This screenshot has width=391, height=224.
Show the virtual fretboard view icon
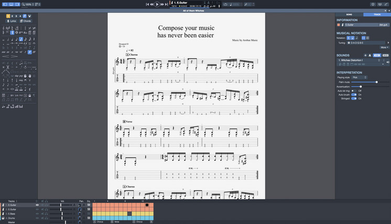[386, 4]
